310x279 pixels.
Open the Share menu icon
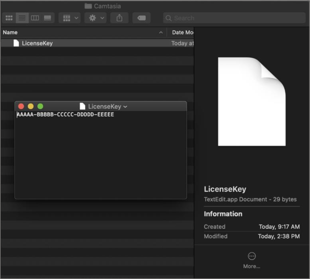coord(119,18)
